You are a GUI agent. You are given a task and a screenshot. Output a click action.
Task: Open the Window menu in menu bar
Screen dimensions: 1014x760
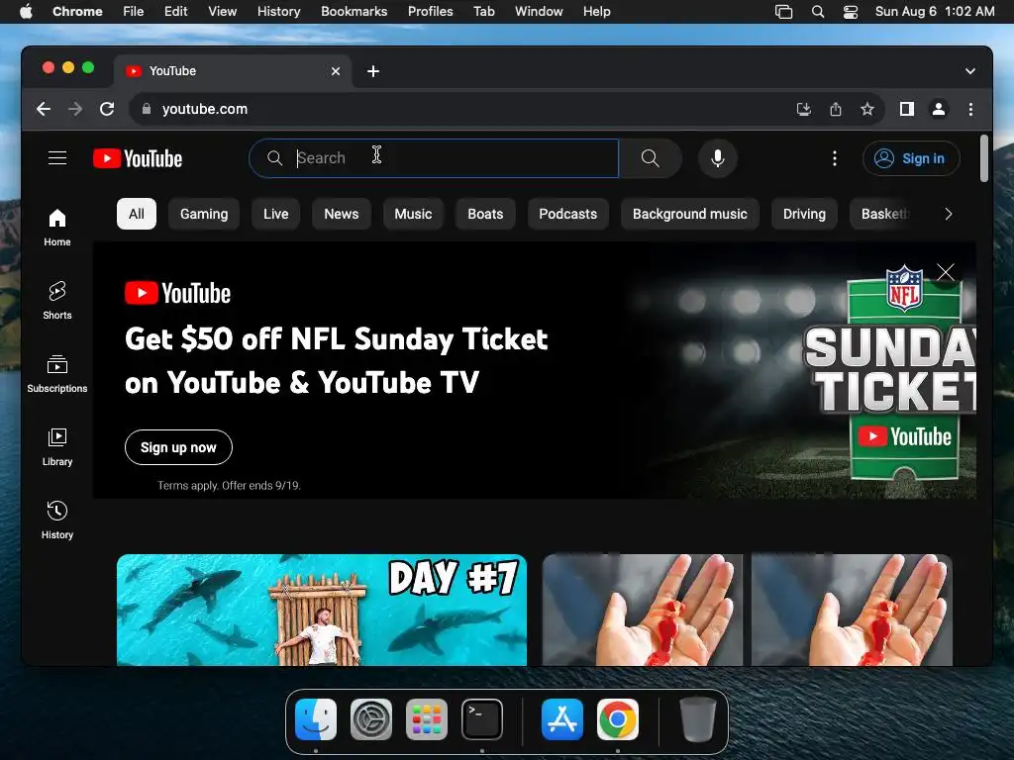click(x=539, y=12)
